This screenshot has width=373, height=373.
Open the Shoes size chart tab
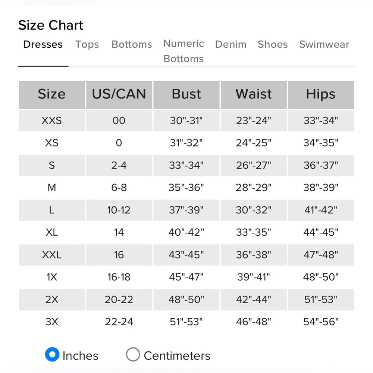273,44
